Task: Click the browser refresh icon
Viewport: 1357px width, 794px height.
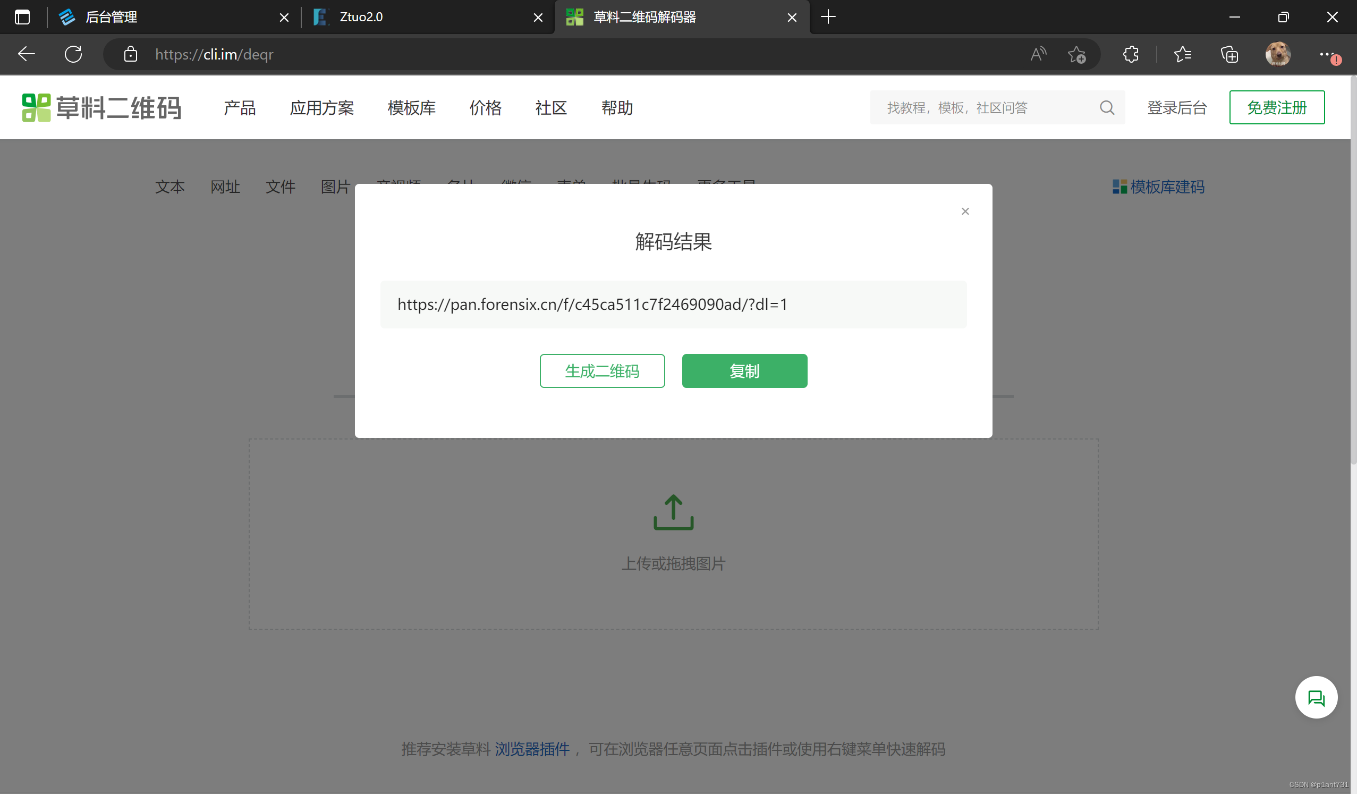Action: (73, 54)
